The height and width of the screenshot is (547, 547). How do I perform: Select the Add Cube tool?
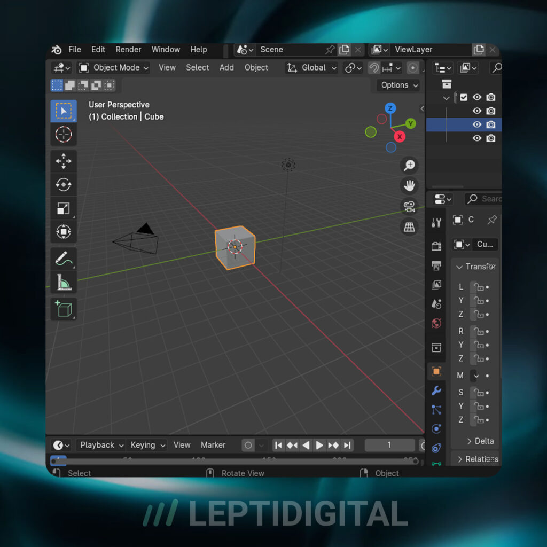point(64,309)
